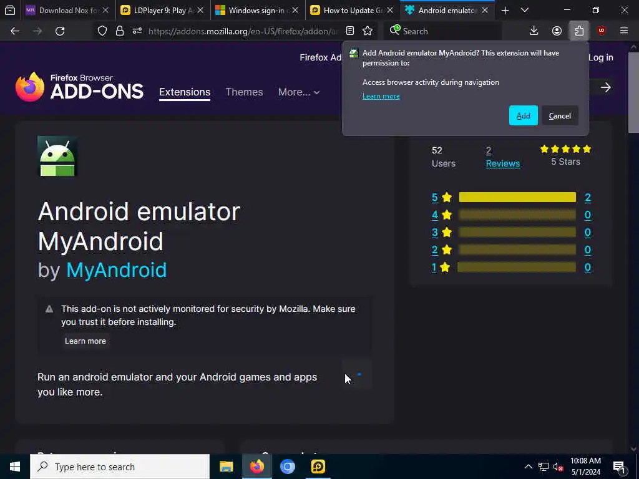Go back with the browser back arrow
The image size is (639, 479).
pos(15,31)
